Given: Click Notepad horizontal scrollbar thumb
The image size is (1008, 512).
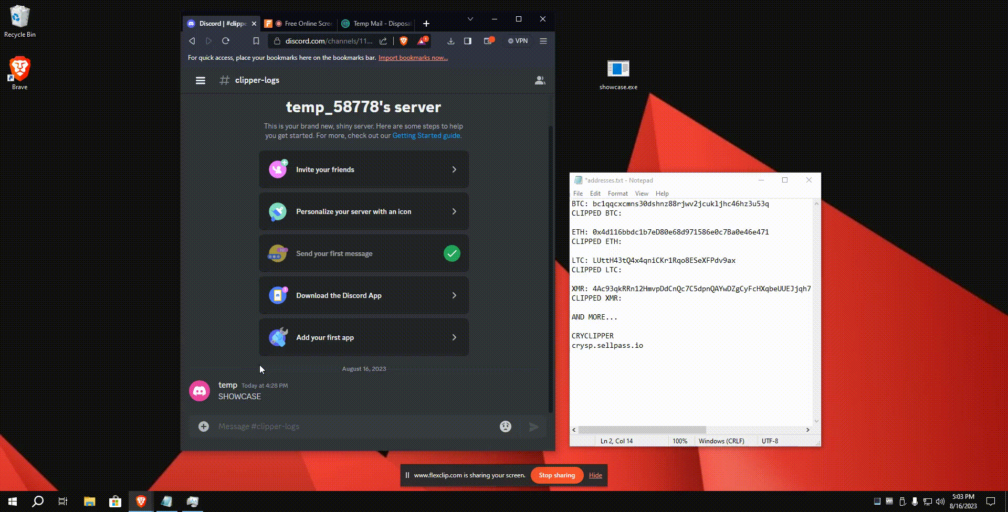Looking at the screenshot, I should 642,430.
